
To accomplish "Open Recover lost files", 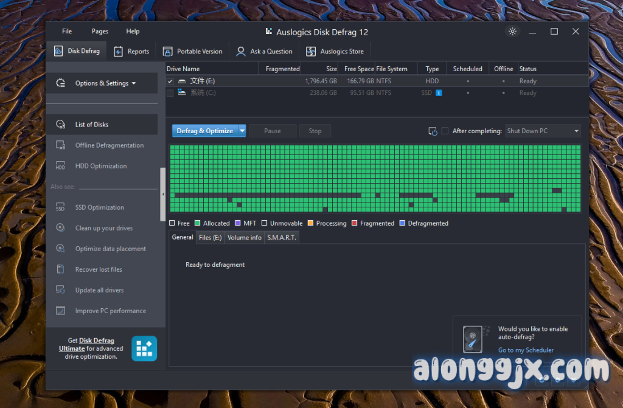I will coord(99,269).
